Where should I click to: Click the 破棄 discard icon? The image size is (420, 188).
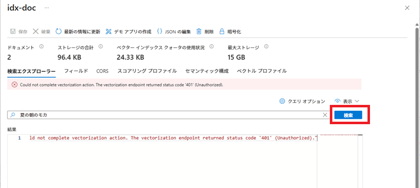click(36, 32)
